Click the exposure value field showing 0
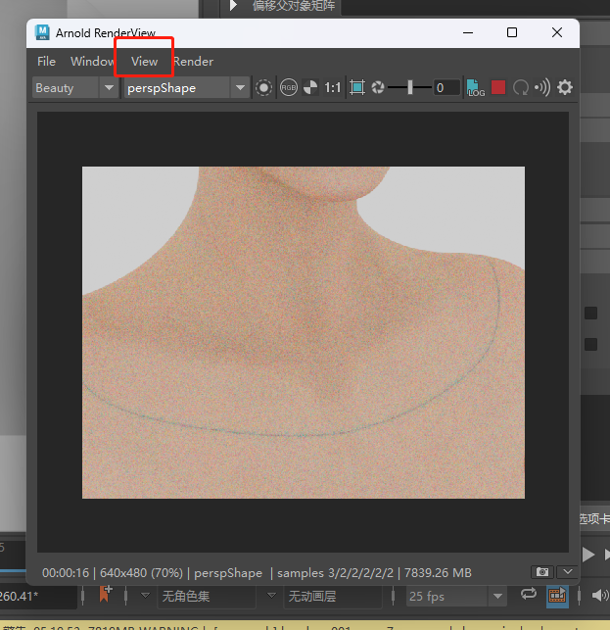Image resolution: width=610 pixels, height=630 pixels. 446,87
